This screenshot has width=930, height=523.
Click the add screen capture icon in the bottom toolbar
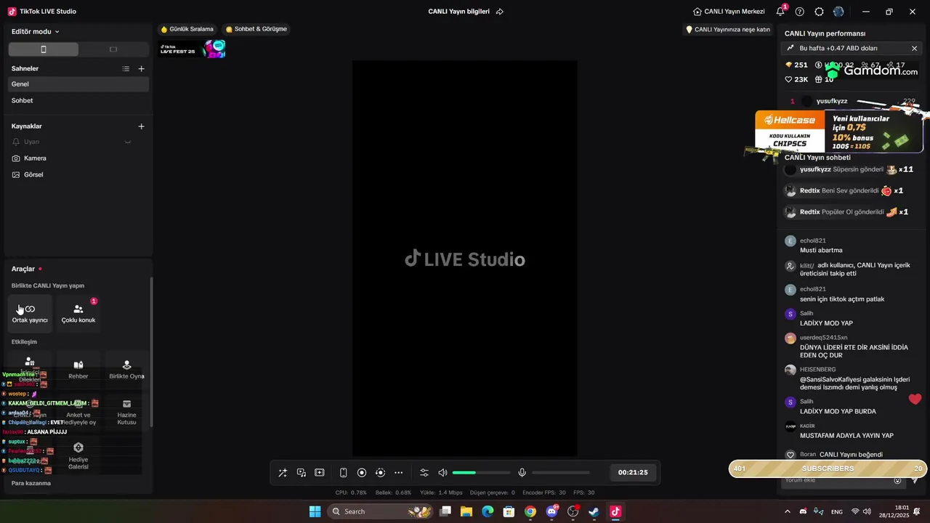(x=320, y=473)
